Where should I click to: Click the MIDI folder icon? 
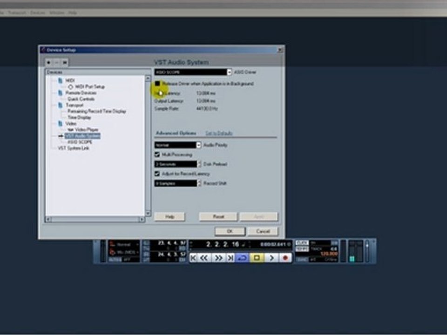point(61,80)
